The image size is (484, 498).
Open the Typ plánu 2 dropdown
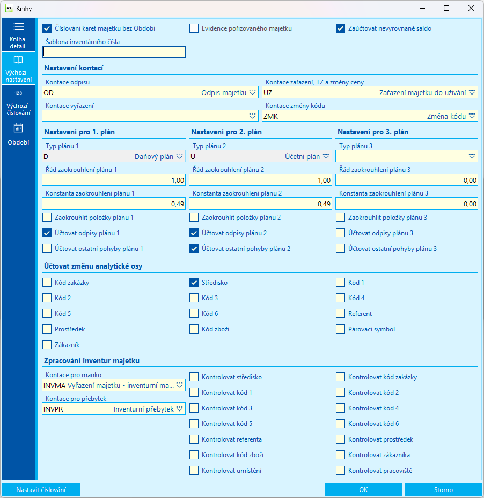pos(326,156)
